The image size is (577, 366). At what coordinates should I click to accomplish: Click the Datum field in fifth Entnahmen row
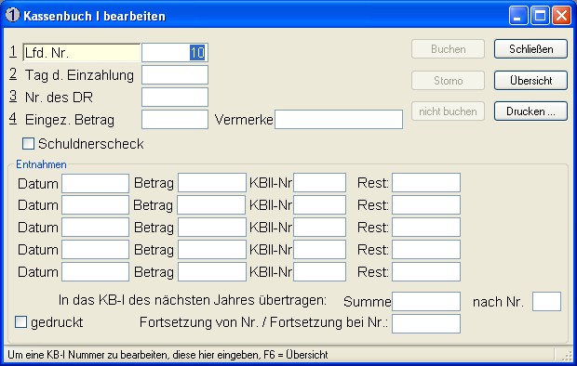95,272
